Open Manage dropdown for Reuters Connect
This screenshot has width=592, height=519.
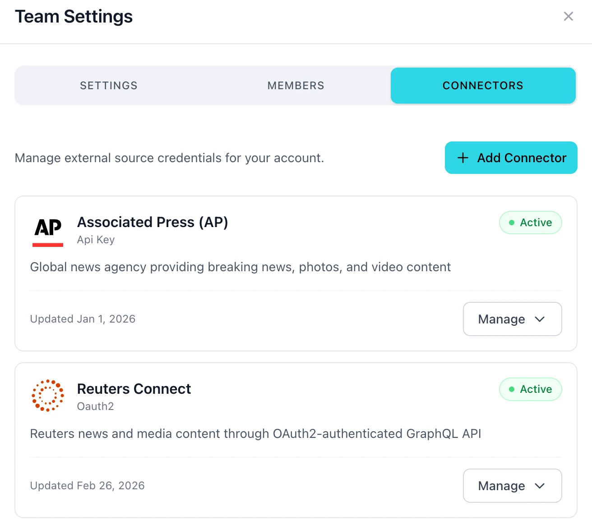(x=513, y=486)
